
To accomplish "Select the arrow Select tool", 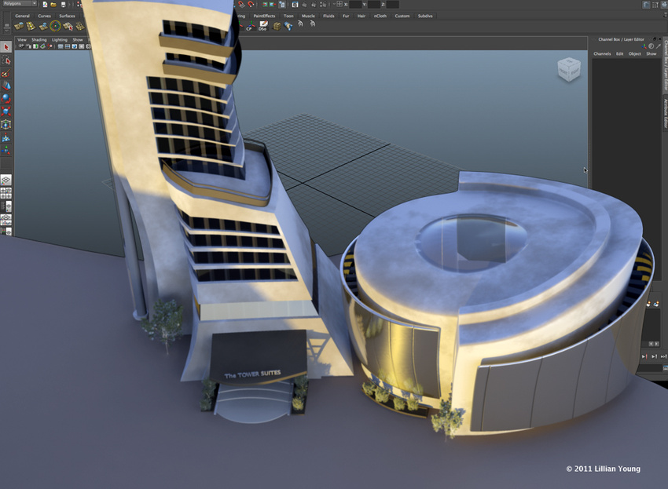I will pyautogui.click(x=6, y=47).
